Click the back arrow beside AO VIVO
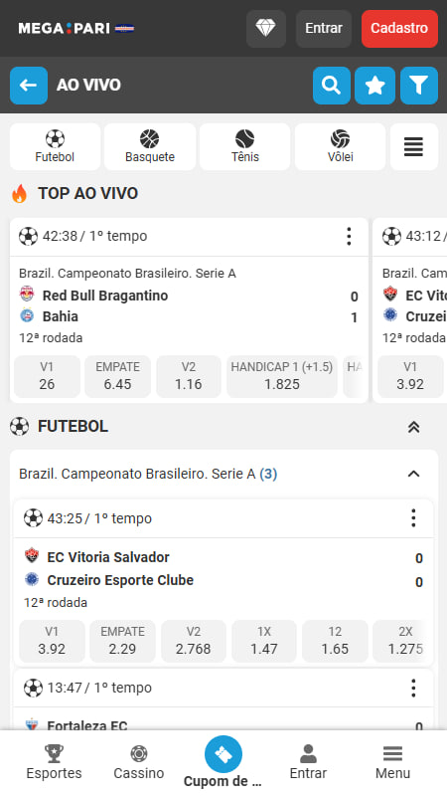447x796 pixels. (29, 86)
